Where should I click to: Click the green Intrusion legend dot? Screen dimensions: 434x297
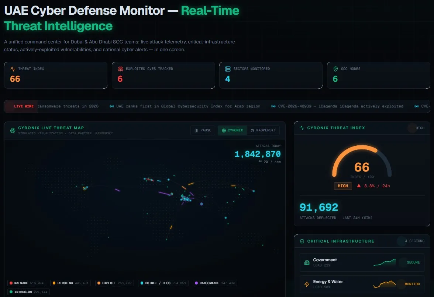coord(11,292)
